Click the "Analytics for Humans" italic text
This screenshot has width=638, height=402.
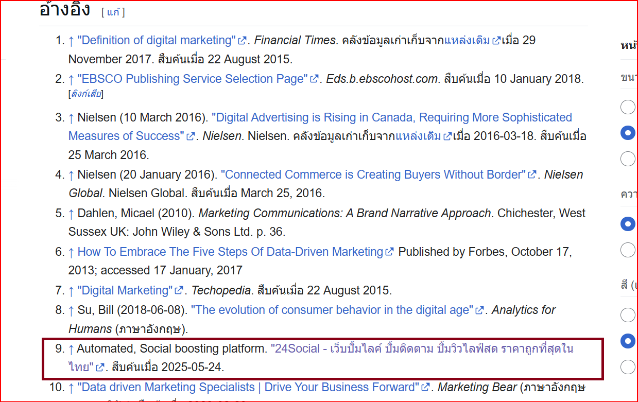click(x=312, y=320)
